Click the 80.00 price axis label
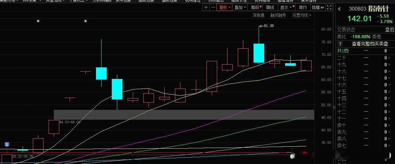The height and width of the screenshot is (164, 395). (x=326, y=29)
